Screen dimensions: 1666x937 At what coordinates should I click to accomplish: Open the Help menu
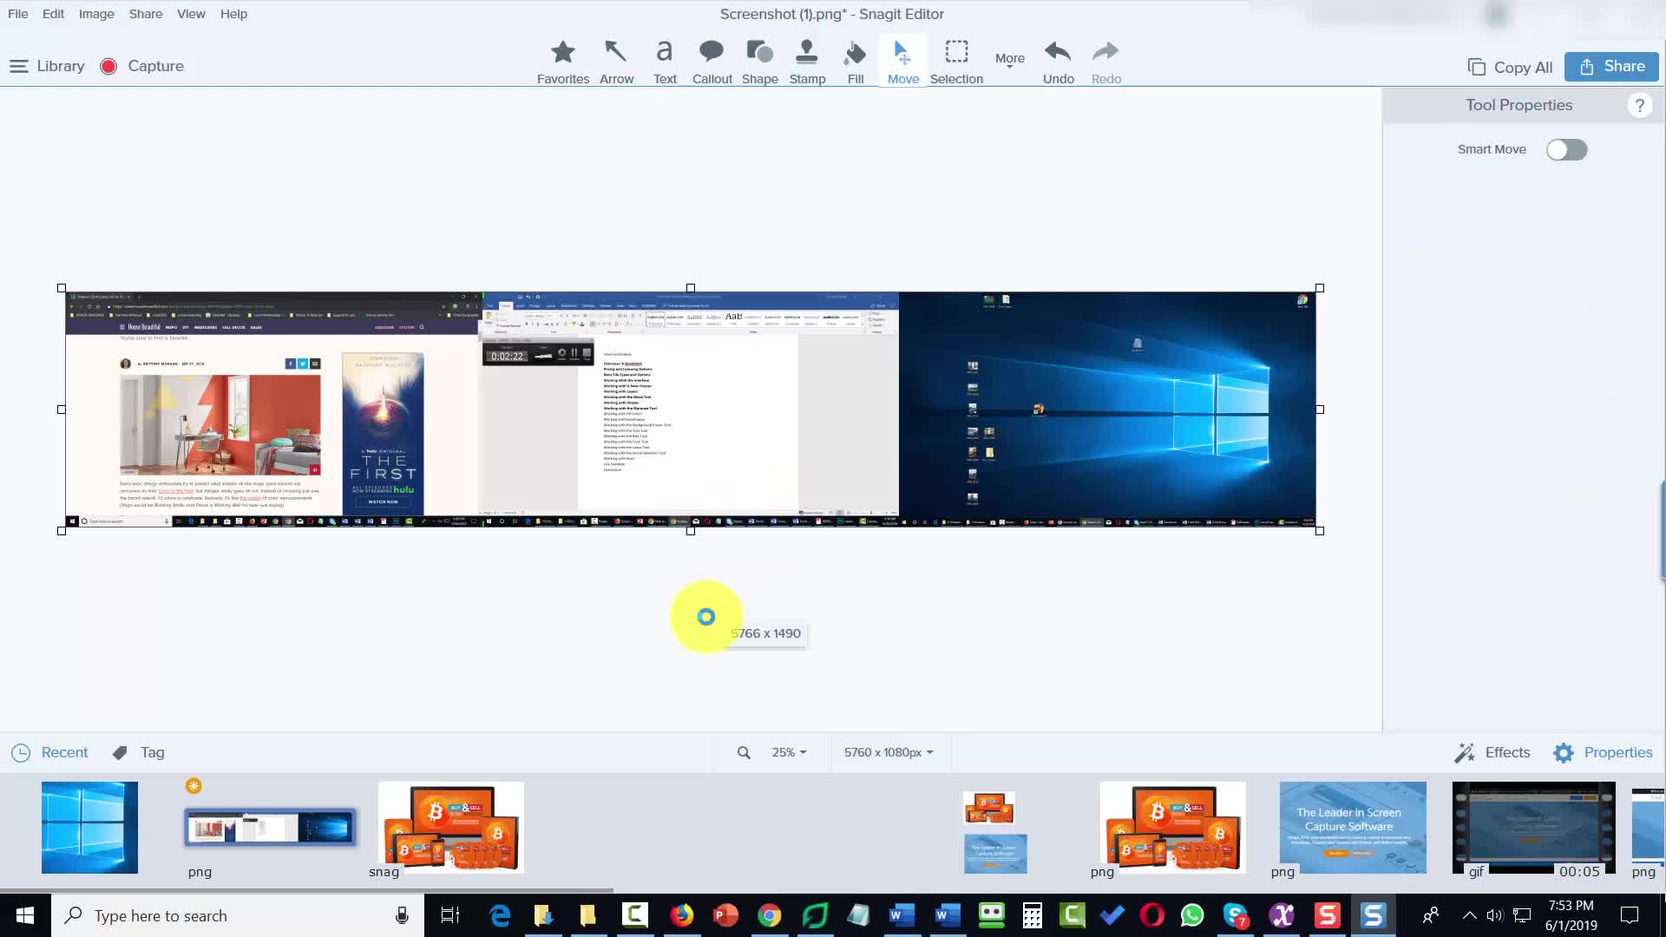tap(233, 14)
